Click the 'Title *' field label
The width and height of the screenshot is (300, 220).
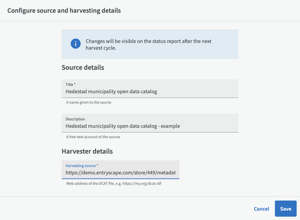(x=71, y=85)
